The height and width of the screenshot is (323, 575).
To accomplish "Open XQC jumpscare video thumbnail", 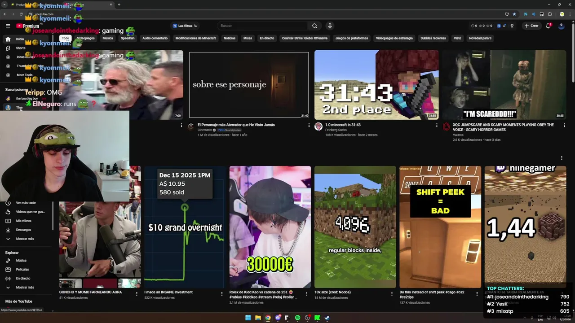I will 504,85.
